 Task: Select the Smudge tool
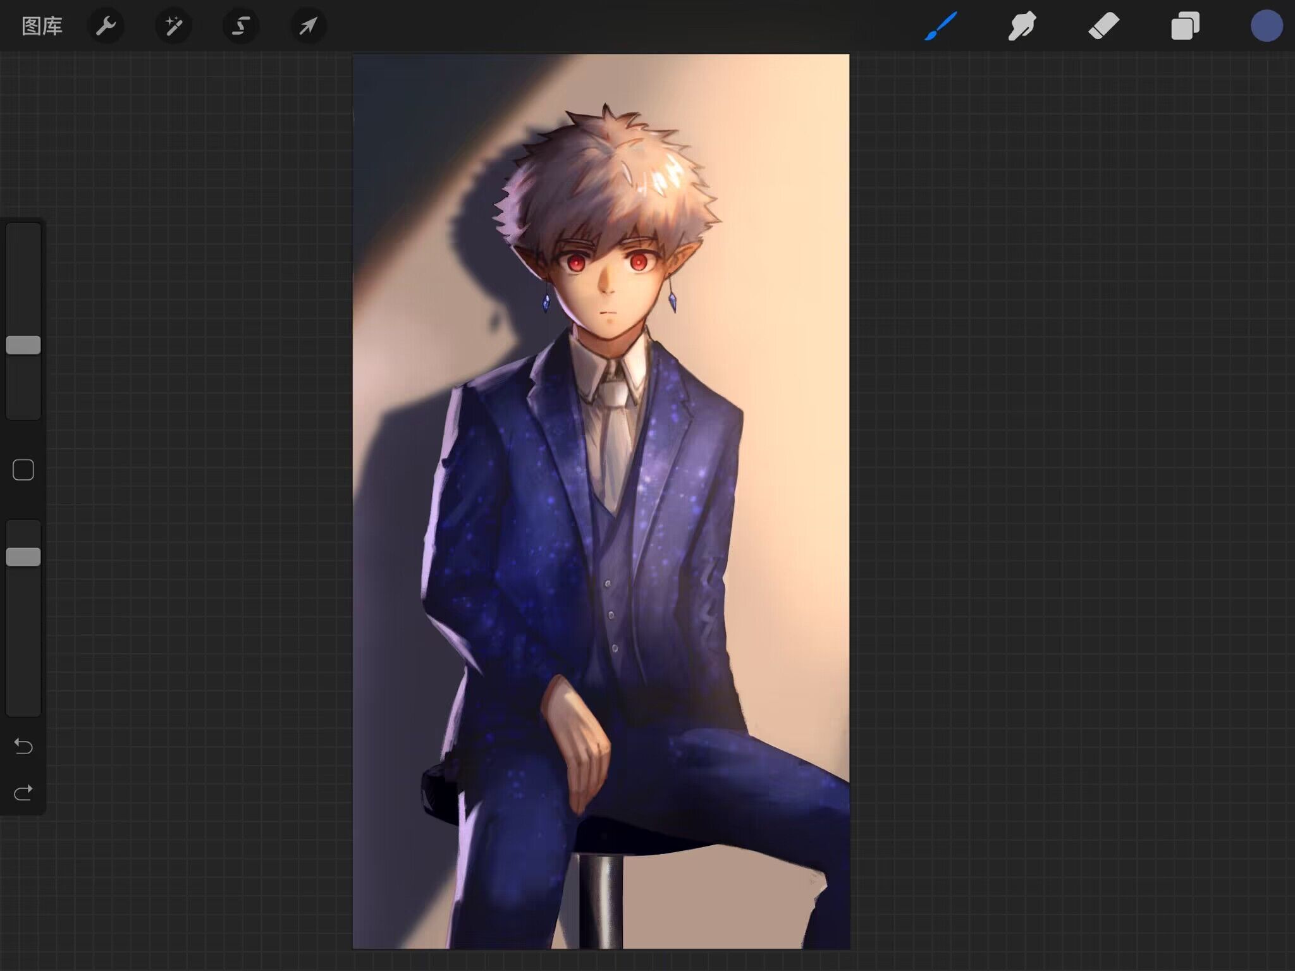tap(1022, 26)
